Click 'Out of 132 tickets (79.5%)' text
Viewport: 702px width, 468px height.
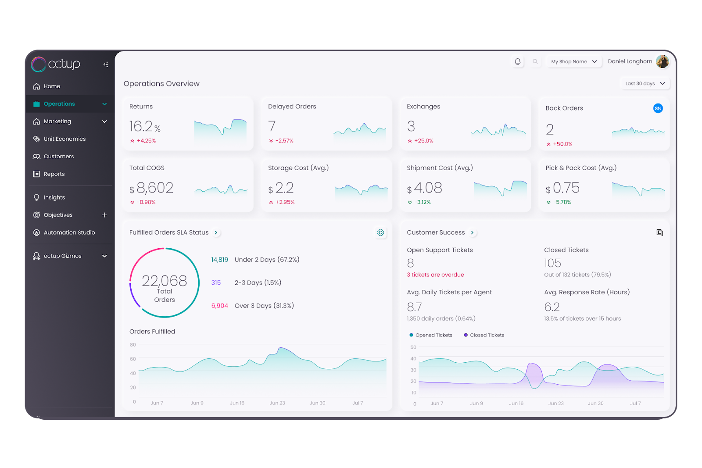(577, 275)
